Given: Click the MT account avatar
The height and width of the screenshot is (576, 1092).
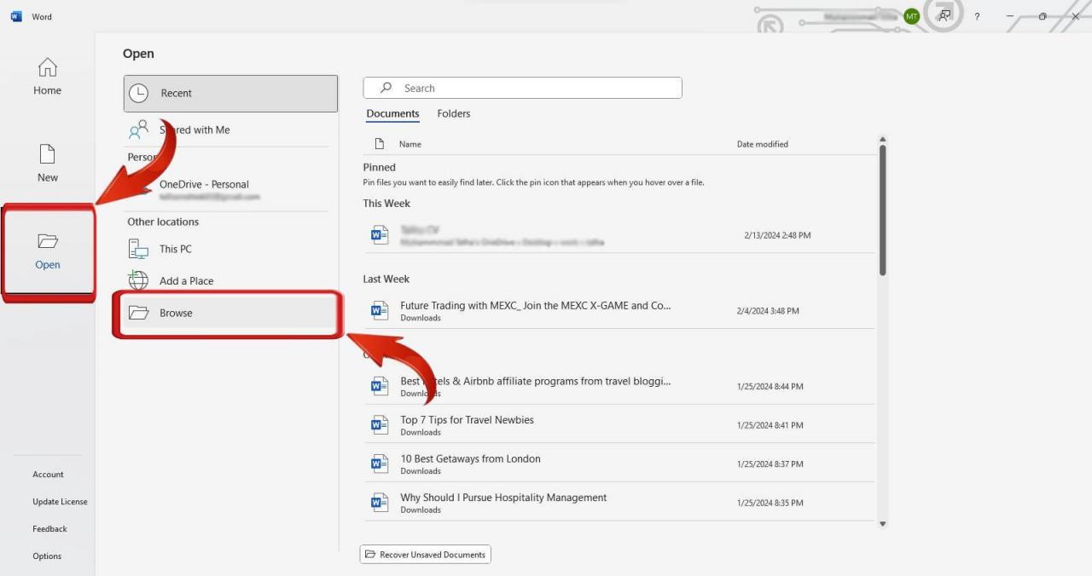Looking at the screenshot, I should pyautogui.click(x=909, y=15).
